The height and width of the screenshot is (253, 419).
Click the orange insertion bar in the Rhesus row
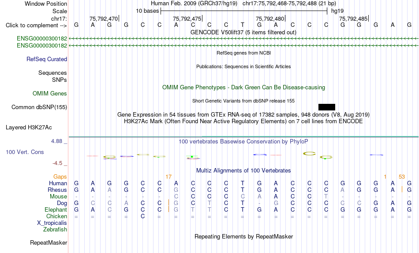tap(402, 190)
